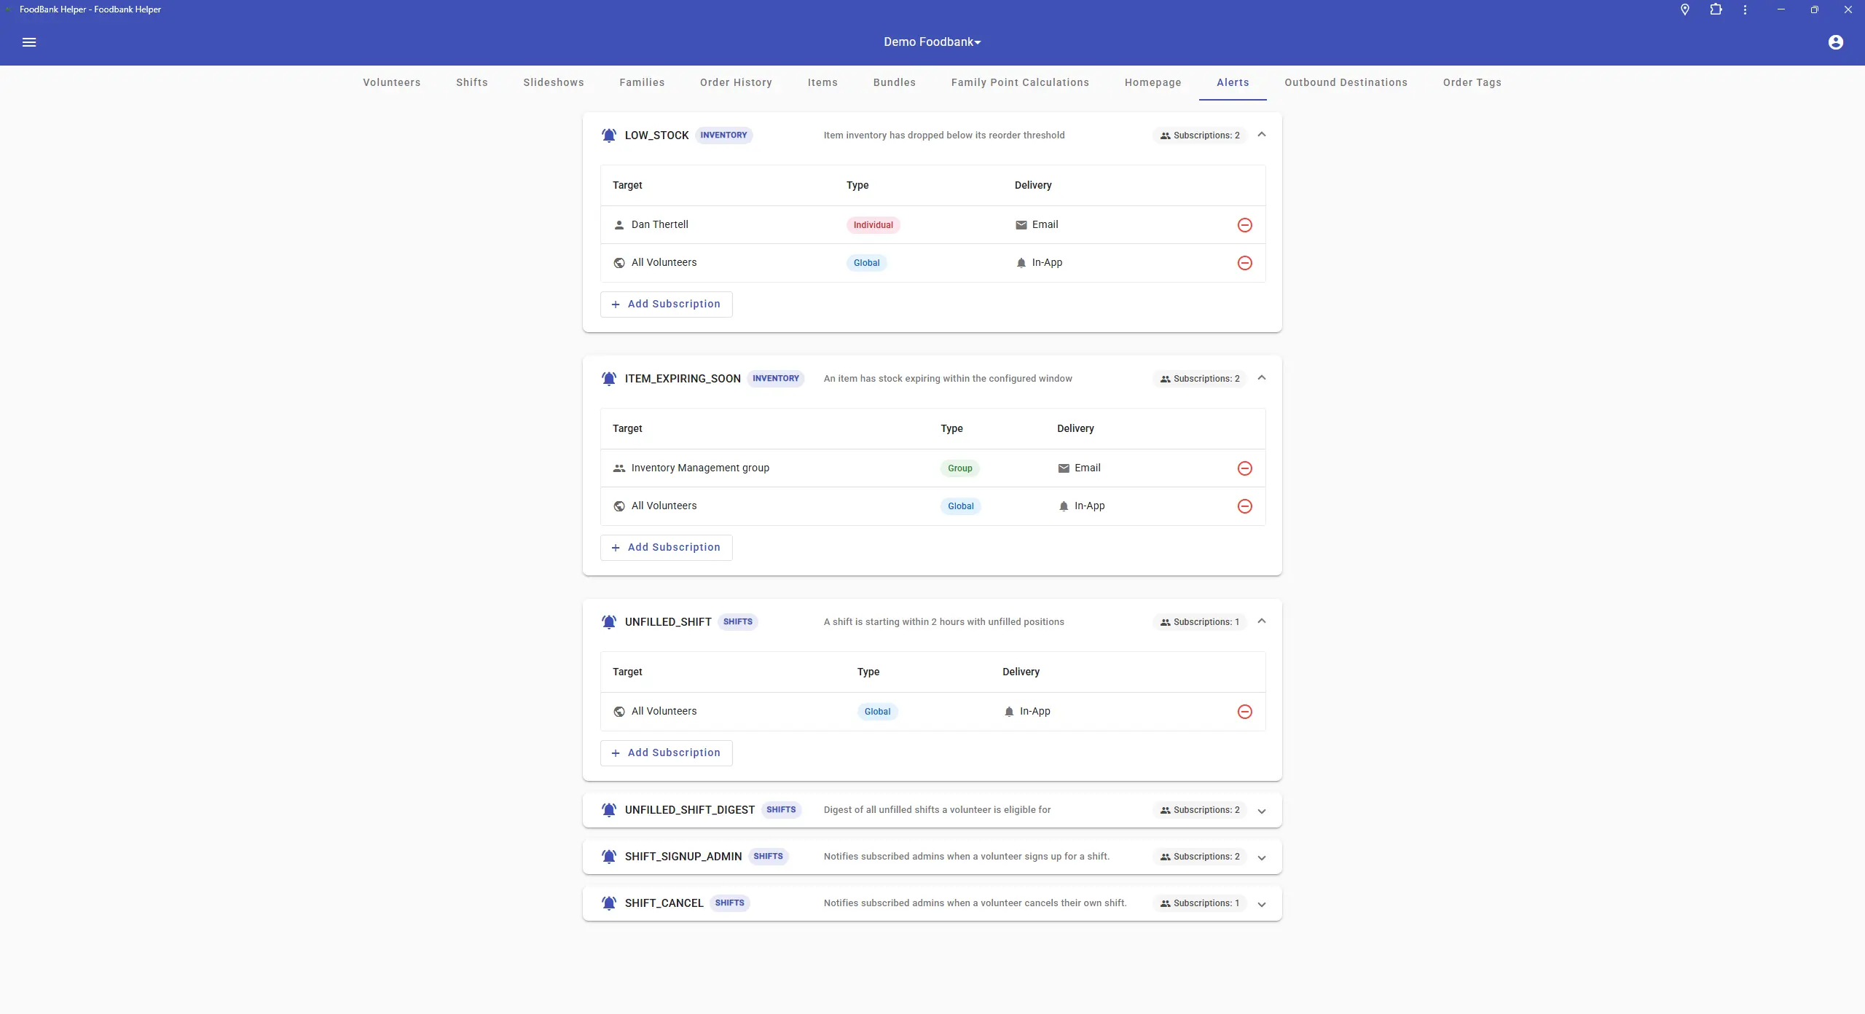
Task: Click the globe icon in LOW_STOCK All Volunteers row
Action: coord(619,263)
